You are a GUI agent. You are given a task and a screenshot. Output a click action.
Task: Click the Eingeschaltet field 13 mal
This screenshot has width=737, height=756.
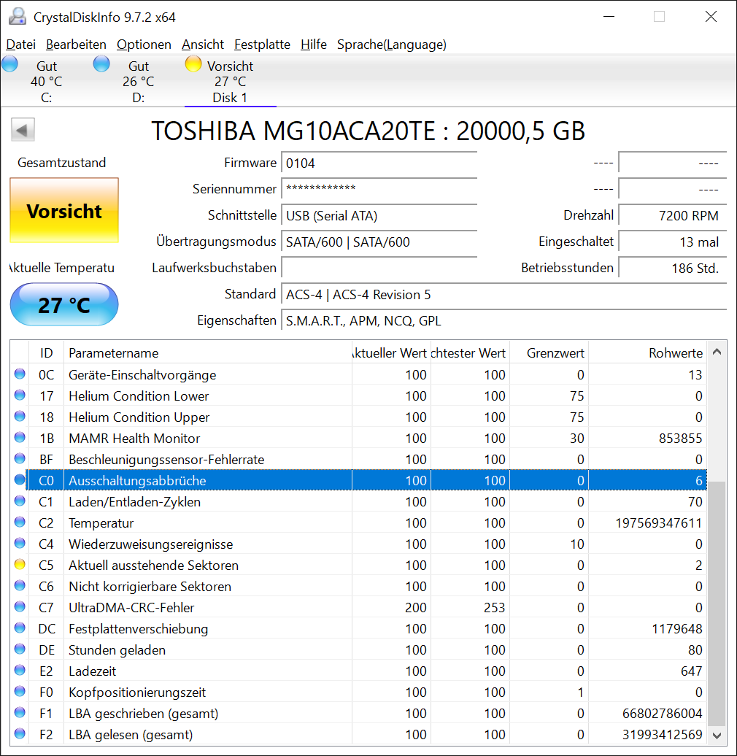tap(672, 242)
